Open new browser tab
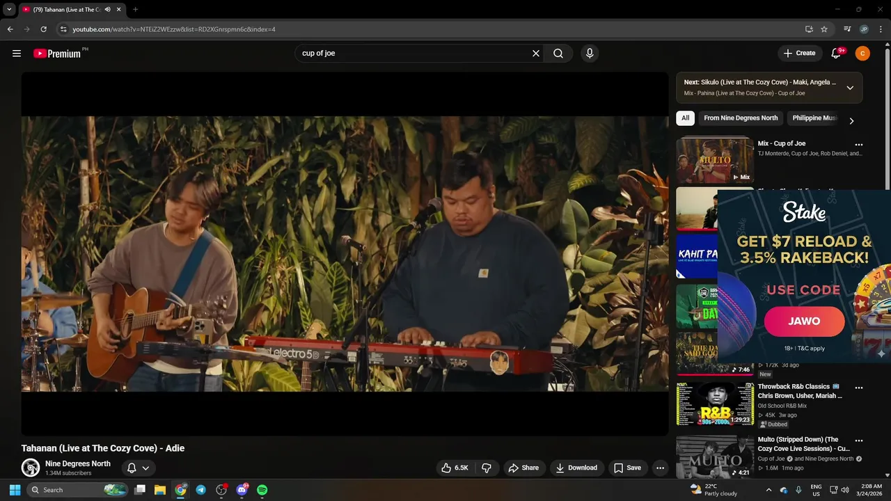The image size is (891, 501). click(x=135, y=10)
